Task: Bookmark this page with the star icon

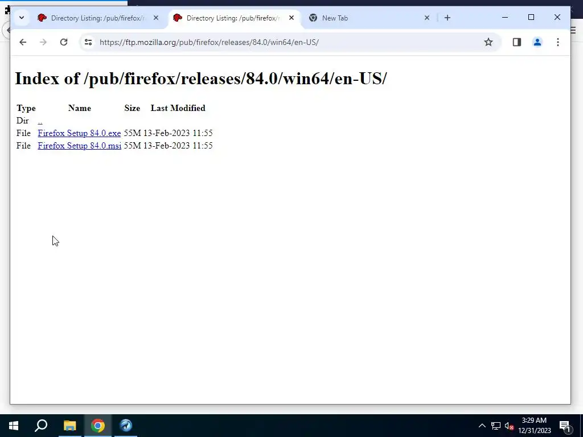Action: click(488, 42)
